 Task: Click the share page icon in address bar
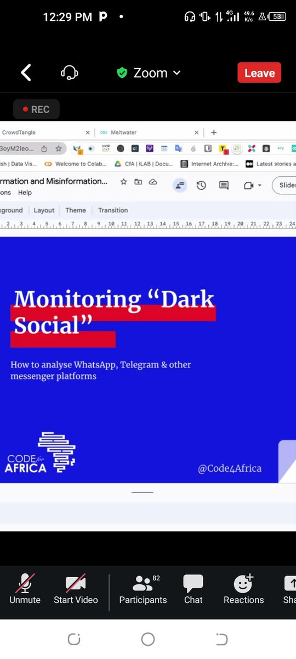pos(44,148)
